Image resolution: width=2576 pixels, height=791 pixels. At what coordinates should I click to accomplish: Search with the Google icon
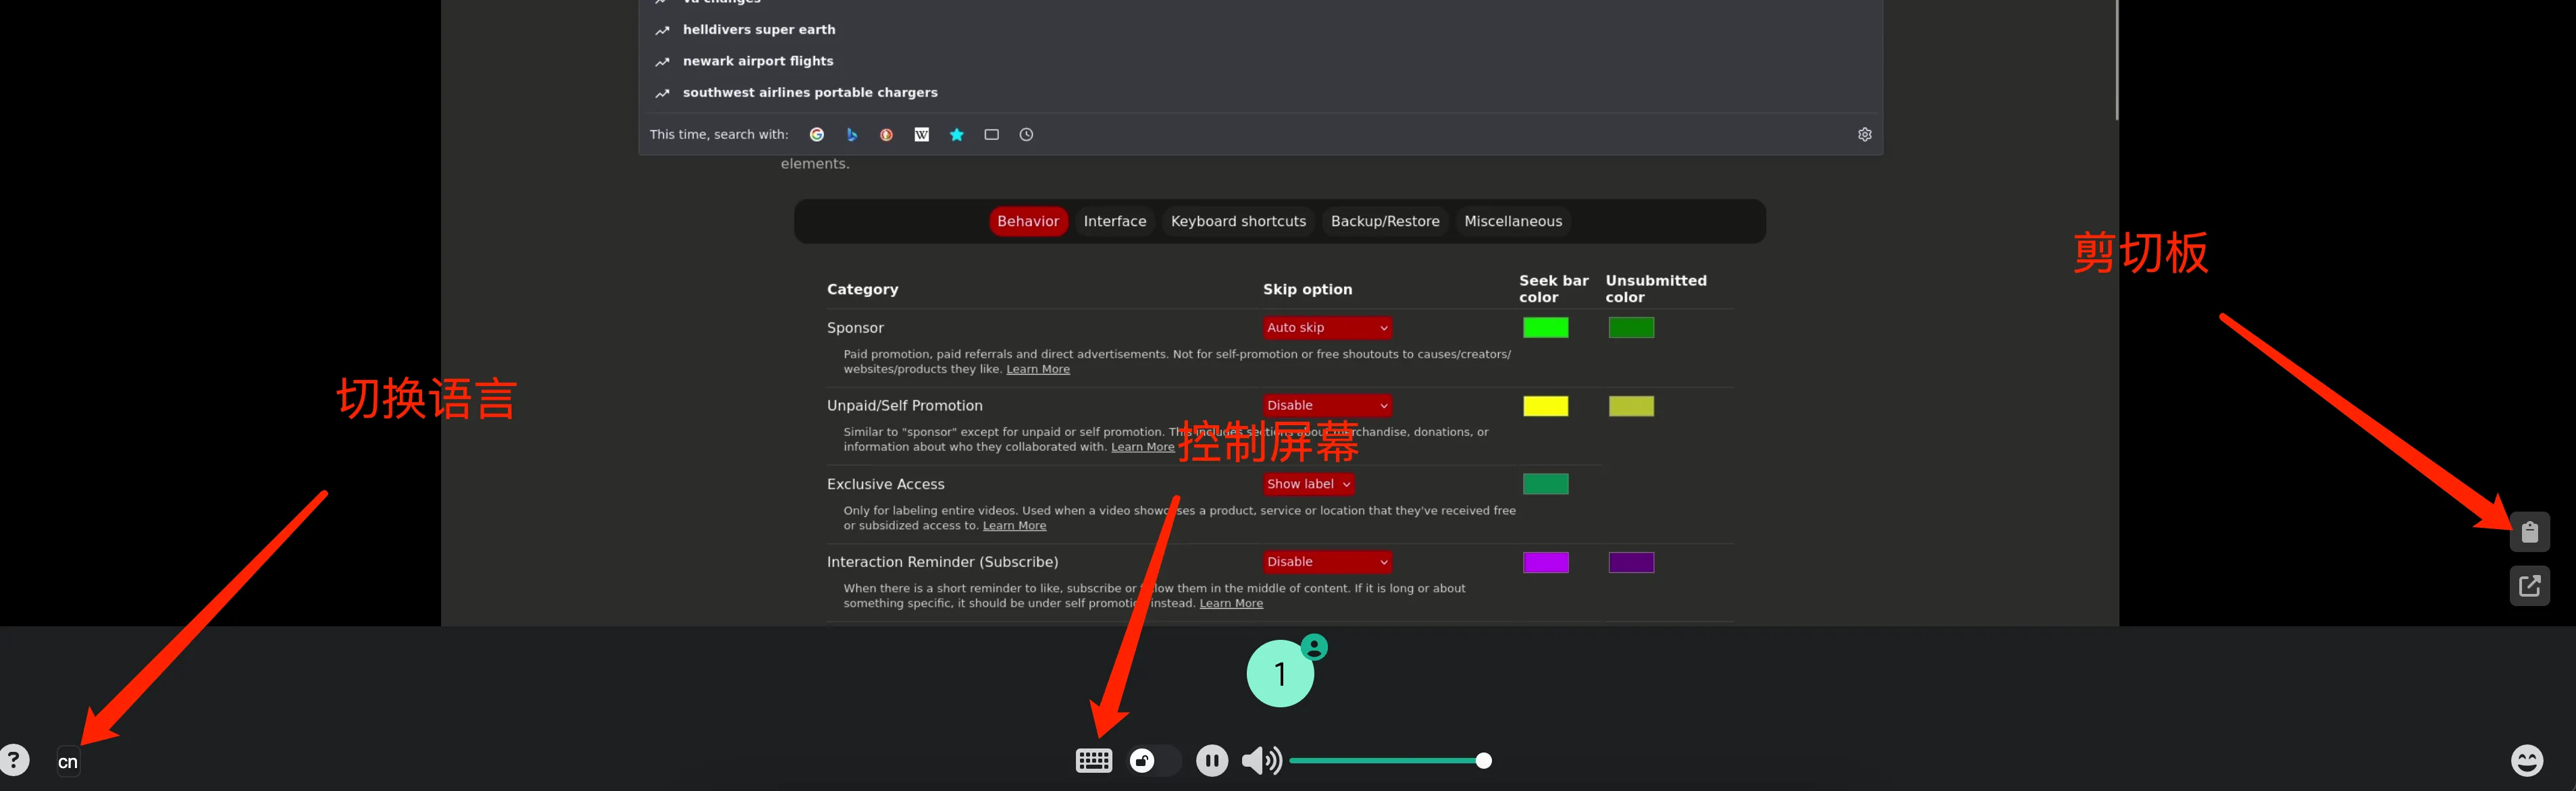pyautogui.click(x=817, y=135)
